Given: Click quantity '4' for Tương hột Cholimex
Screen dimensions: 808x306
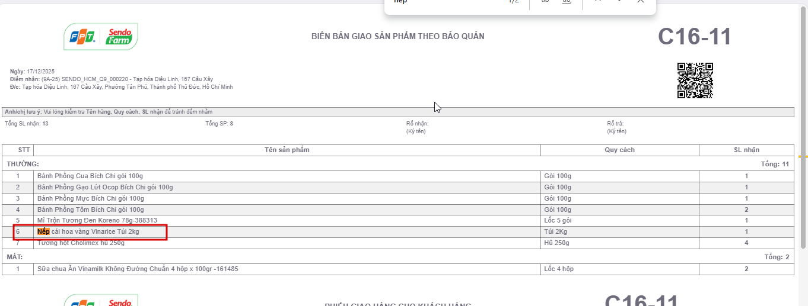Looking at the screenshot, I should pos(746,243).
